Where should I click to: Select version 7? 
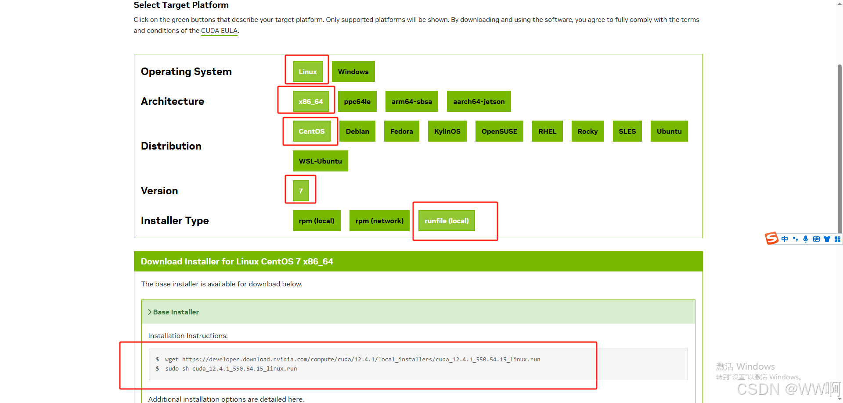pyautogui.click(x=300, y=190)
